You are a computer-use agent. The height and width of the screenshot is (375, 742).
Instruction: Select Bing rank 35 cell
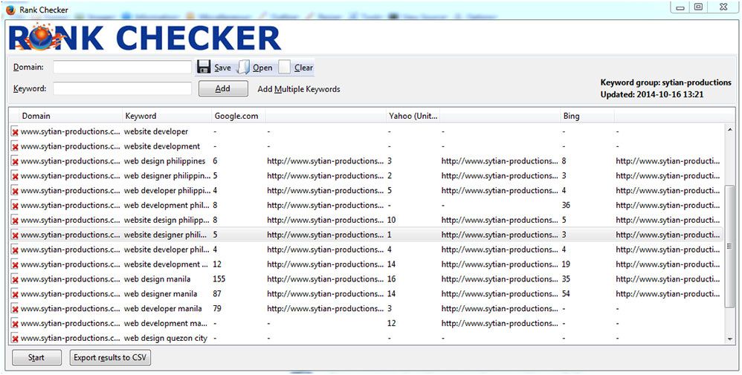click(x=566, y=279)
